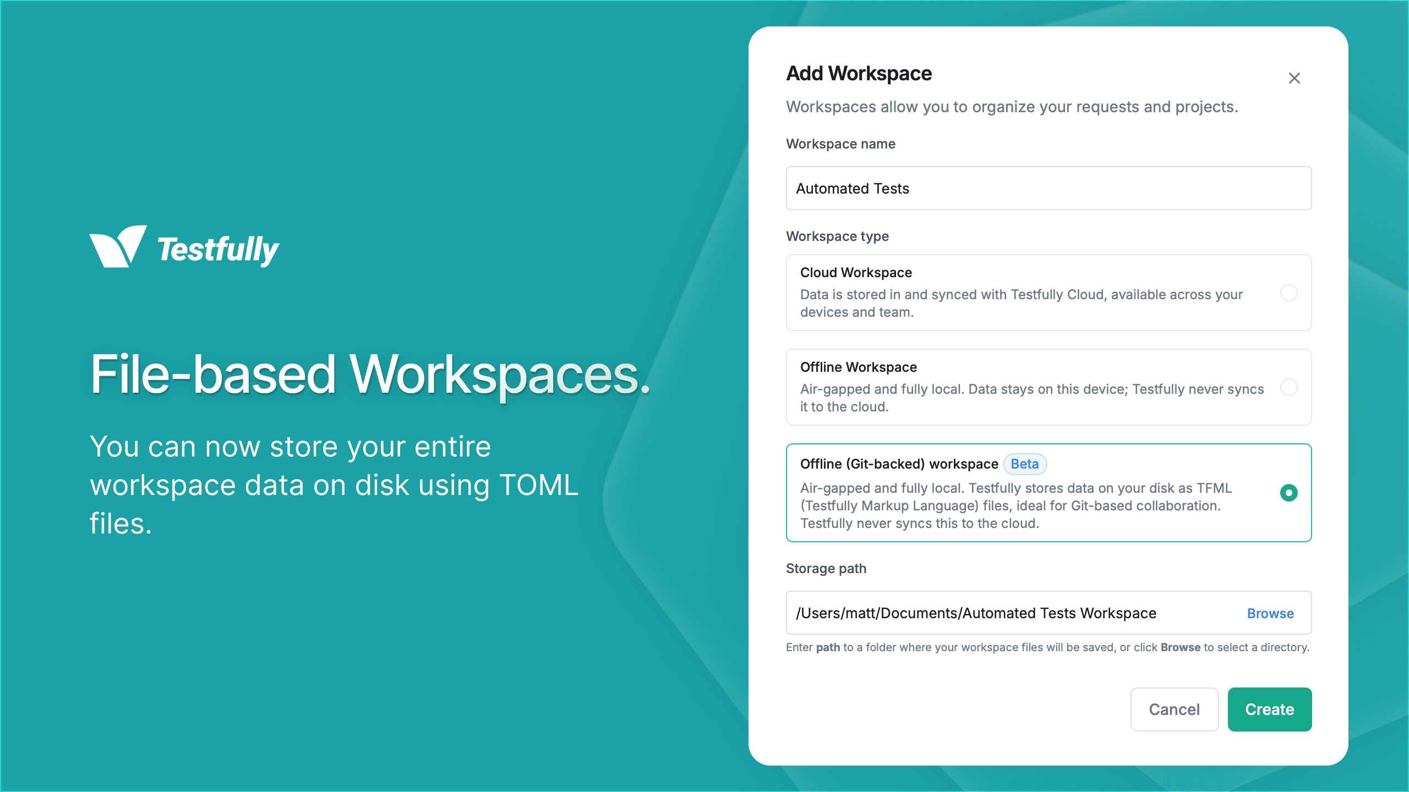
Task: Click the Workspace type section label
Action: coord(837,236)
